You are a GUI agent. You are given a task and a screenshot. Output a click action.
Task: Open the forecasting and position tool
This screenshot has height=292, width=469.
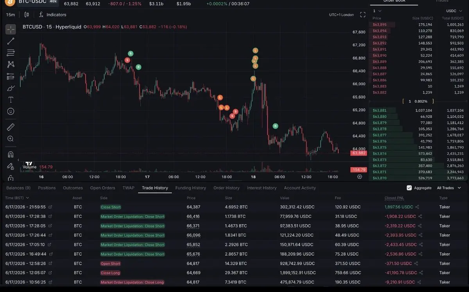[x=11, y=76]
